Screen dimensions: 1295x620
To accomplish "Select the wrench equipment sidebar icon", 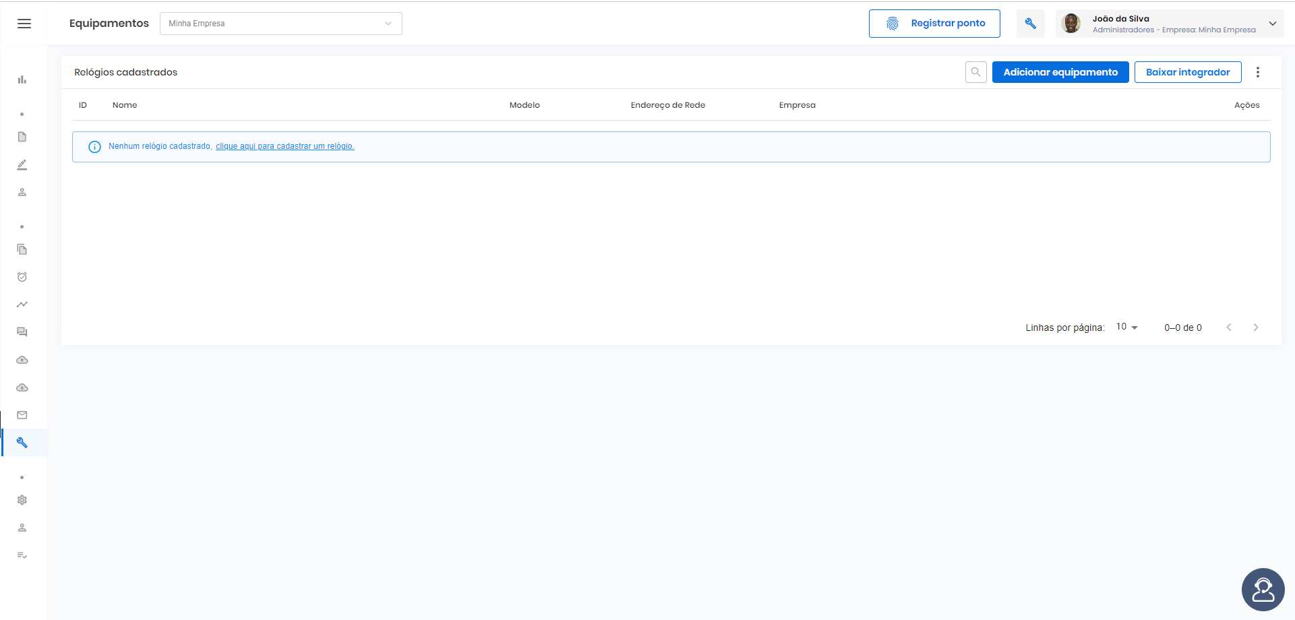I will click(x=22, y=443).
